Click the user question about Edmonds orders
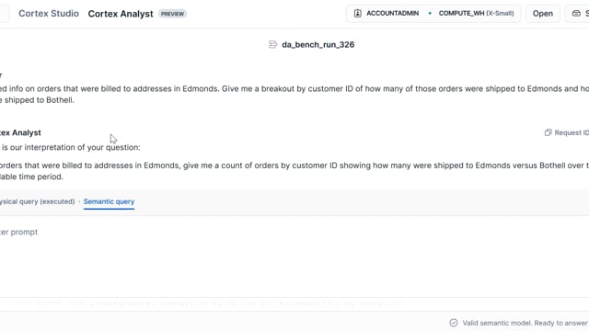 click(294, 94)
